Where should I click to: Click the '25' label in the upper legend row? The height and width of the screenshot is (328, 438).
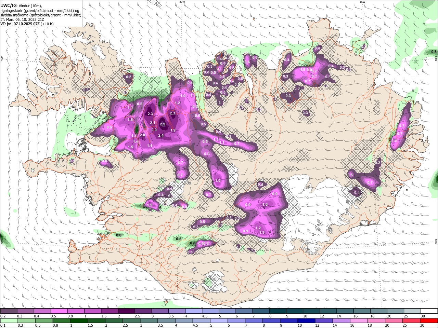405,316
